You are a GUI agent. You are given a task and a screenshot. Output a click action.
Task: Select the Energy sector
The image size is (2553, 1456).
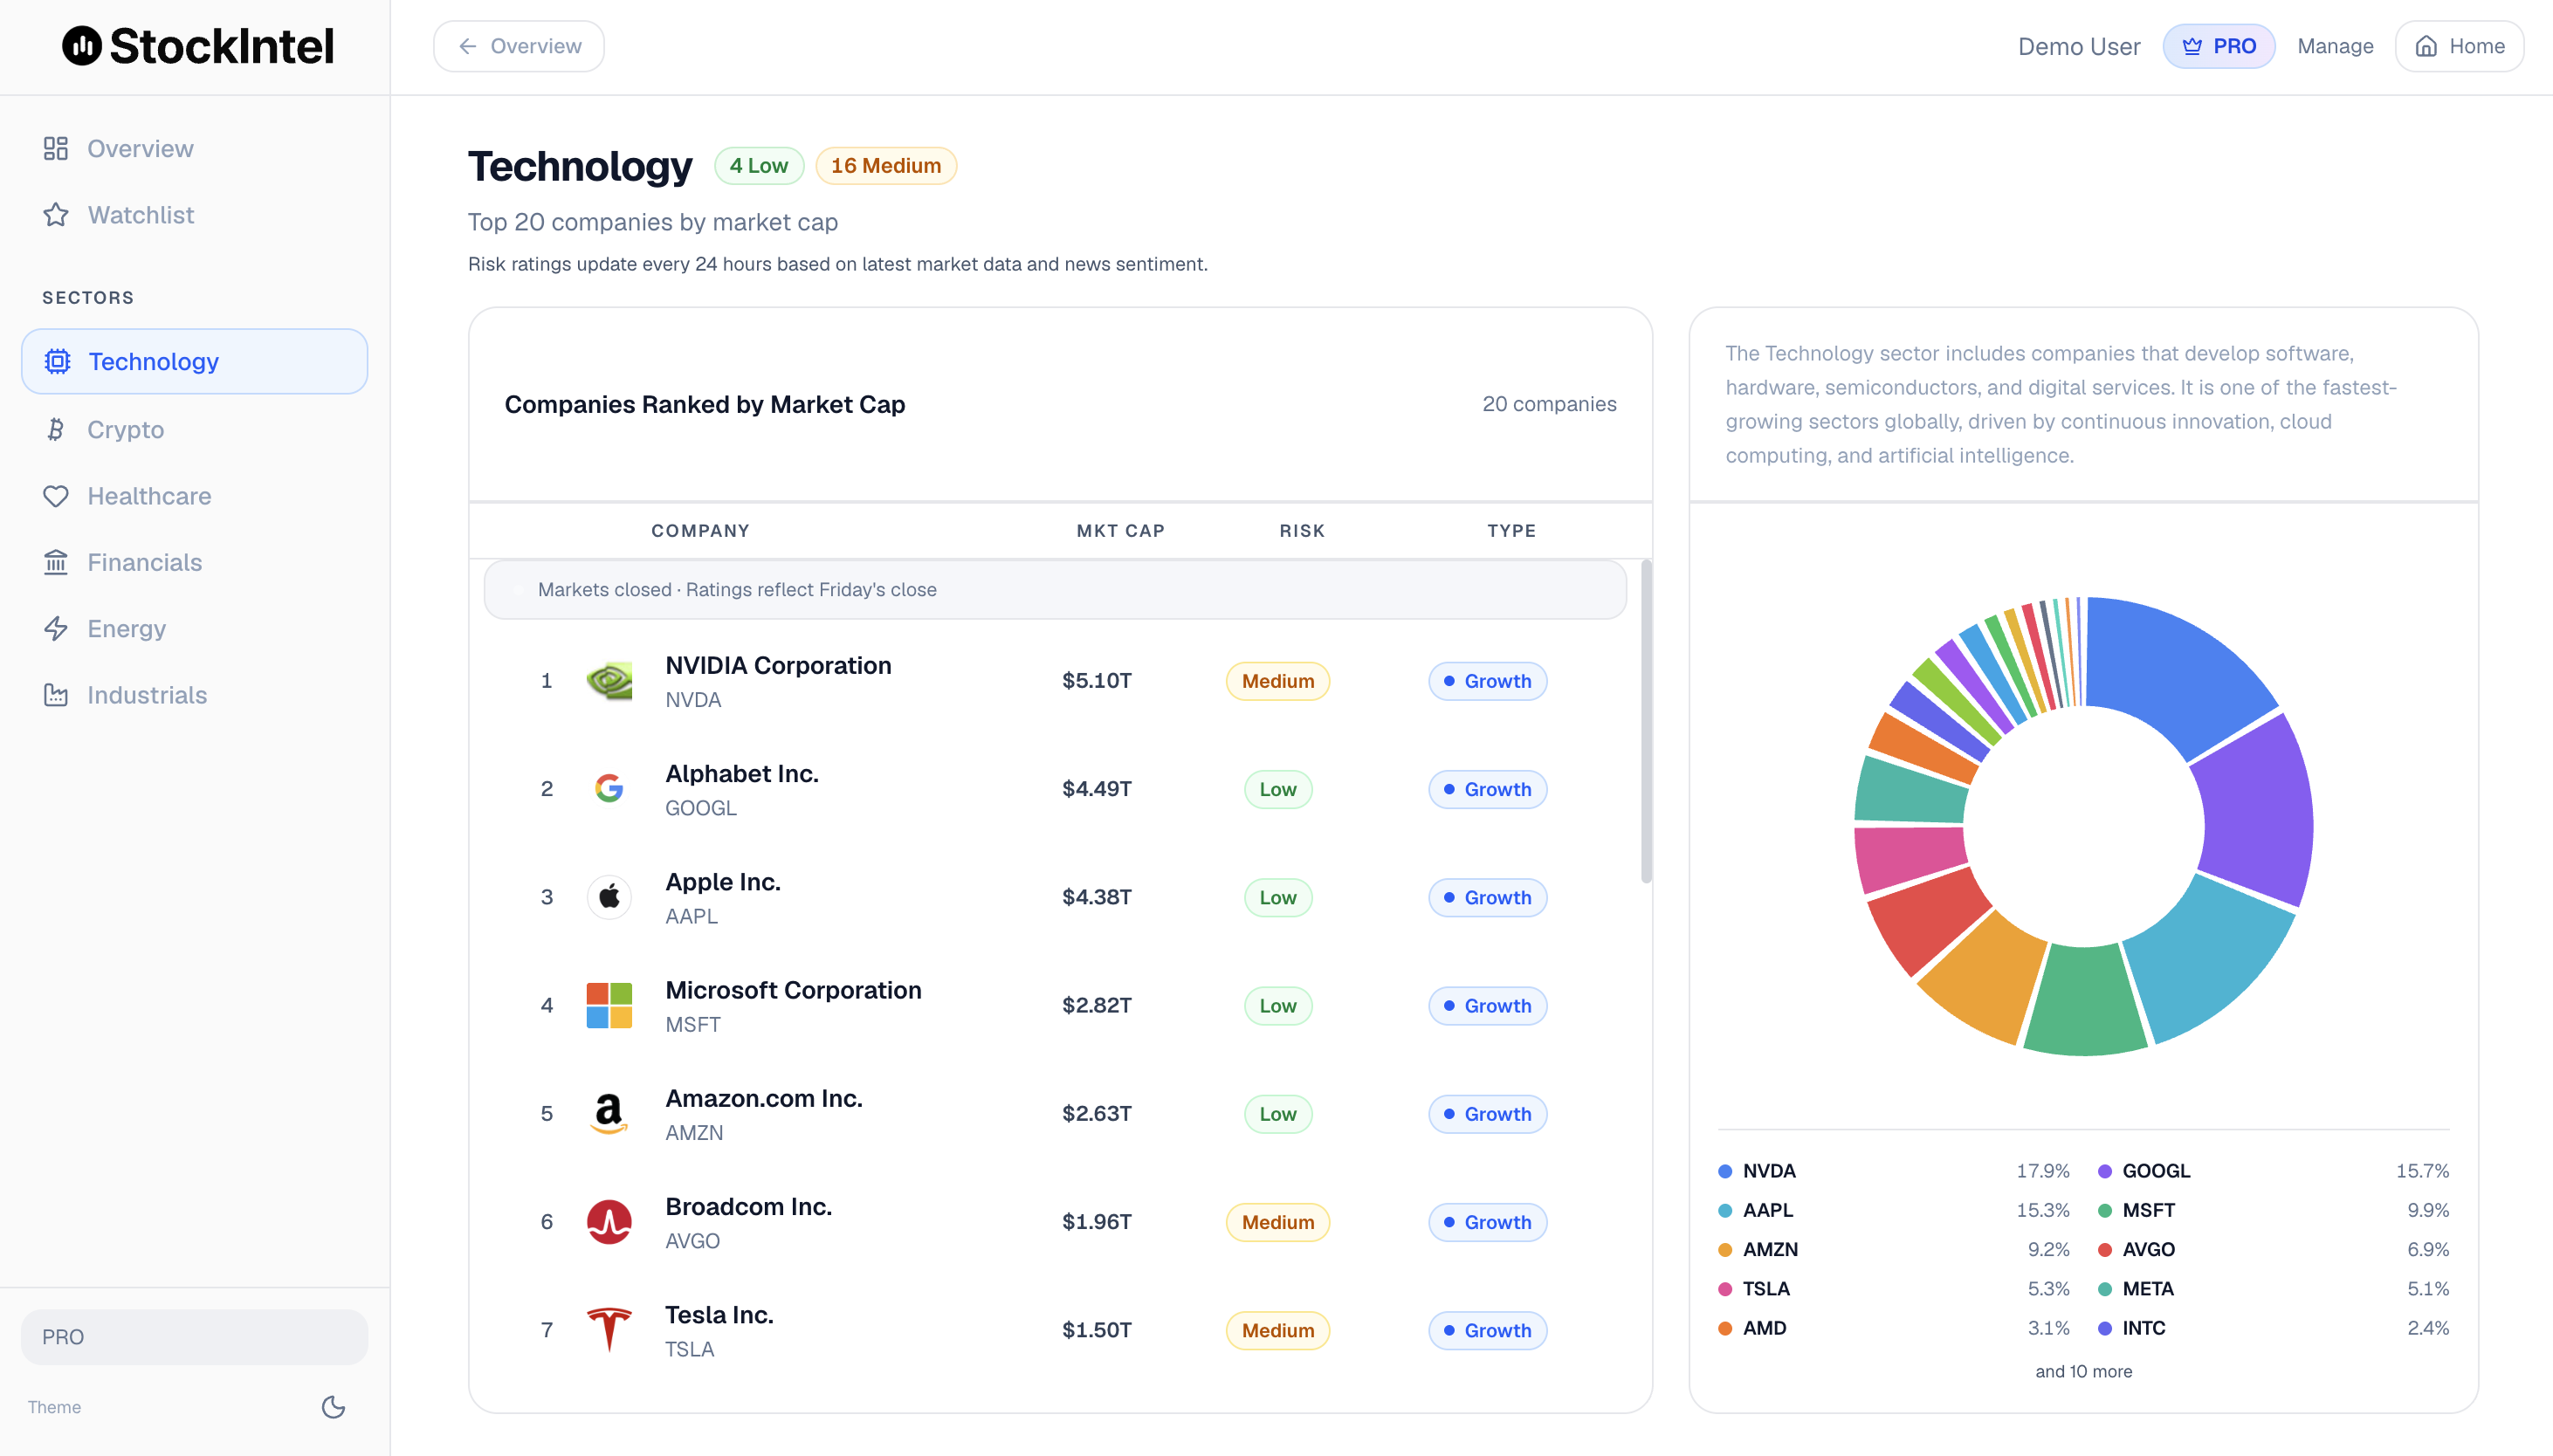[194, 628]
